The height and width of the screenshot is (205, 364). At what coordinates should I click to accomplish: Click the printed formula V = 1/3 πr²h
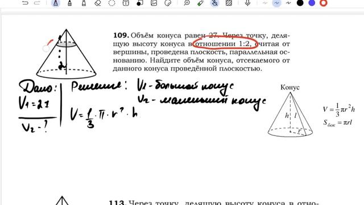point(339,110)
